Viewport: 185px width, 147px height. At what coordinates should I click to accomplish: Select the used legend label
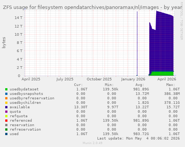(x=14, y=134)
